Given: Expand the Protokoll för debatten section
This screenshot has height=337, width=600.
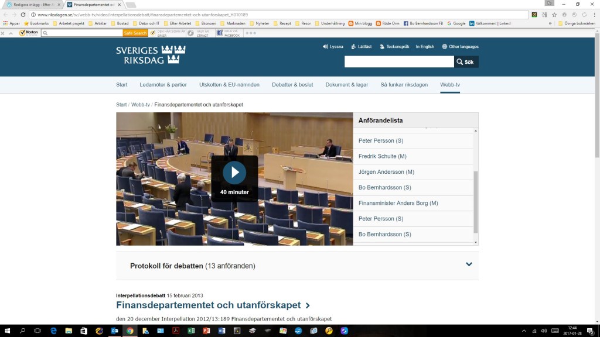Looking at the screenshot, I should [469, 264].
